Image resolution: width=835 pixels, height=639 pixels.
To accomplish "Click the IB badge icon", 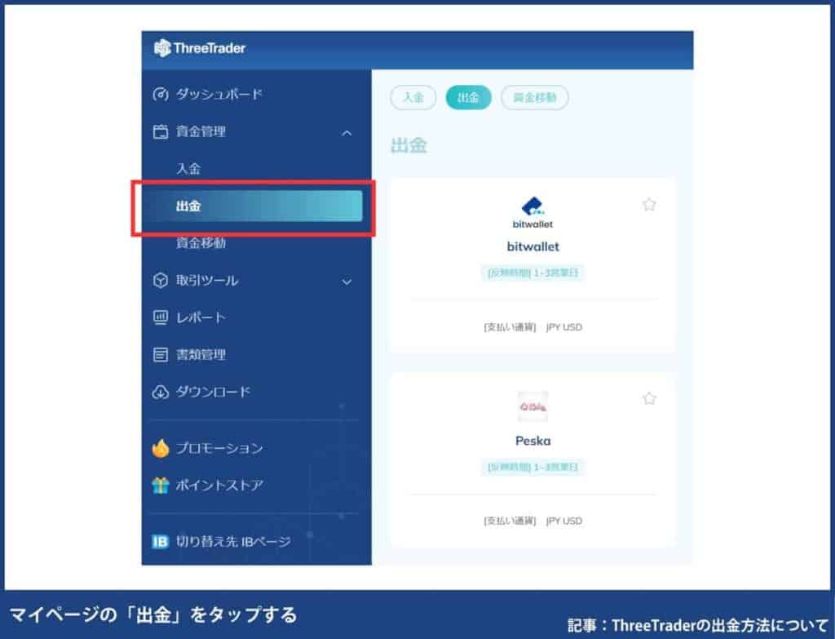I will click(161, 541).
